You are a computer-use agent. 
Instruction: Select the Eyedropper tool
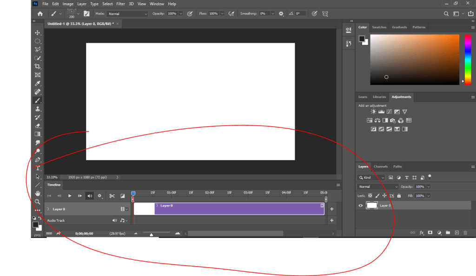38,83
